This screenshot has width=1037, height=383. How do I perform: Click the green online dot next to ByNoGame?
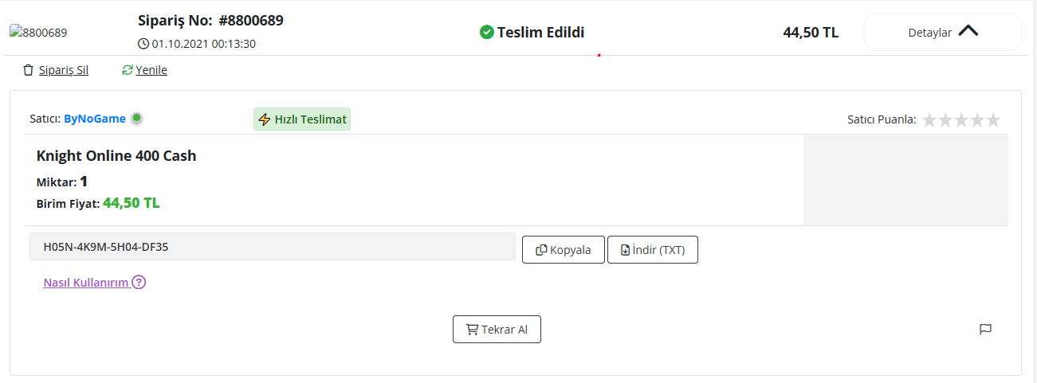tap(136, 118)
